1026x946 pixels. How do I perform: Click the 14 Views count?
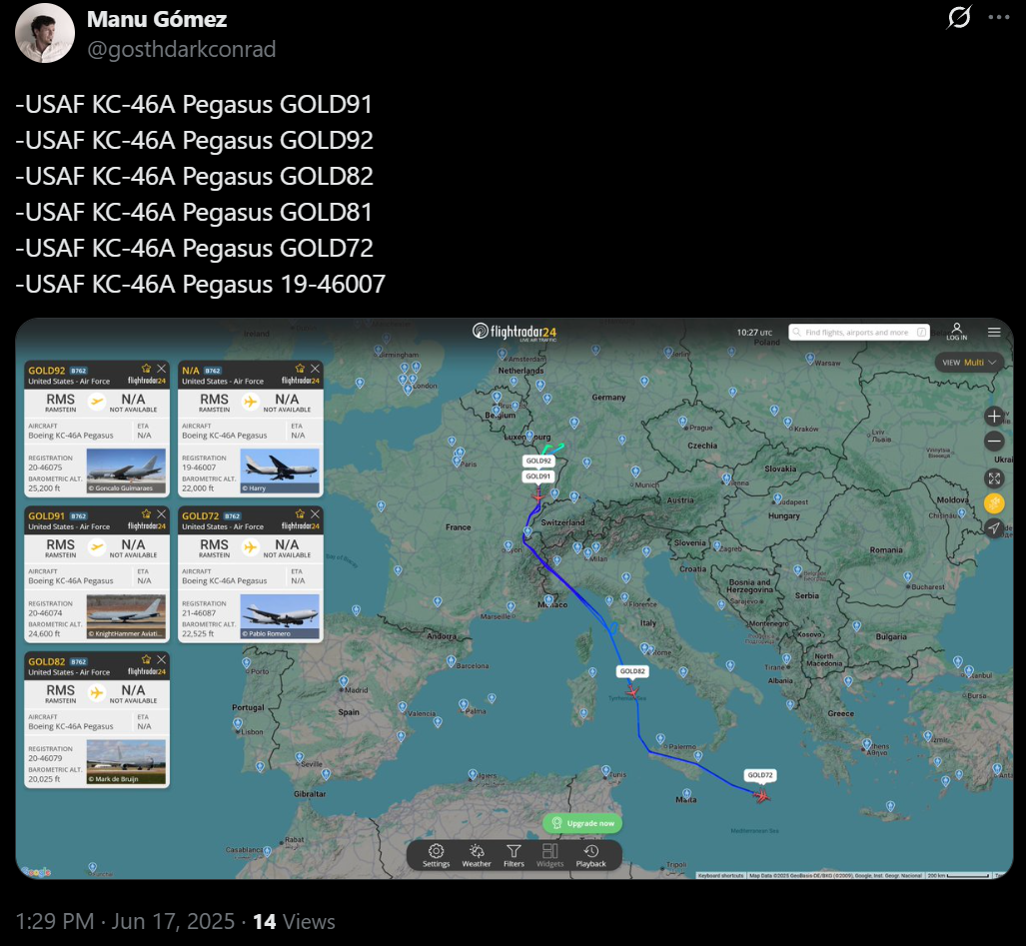pos(294,922)
